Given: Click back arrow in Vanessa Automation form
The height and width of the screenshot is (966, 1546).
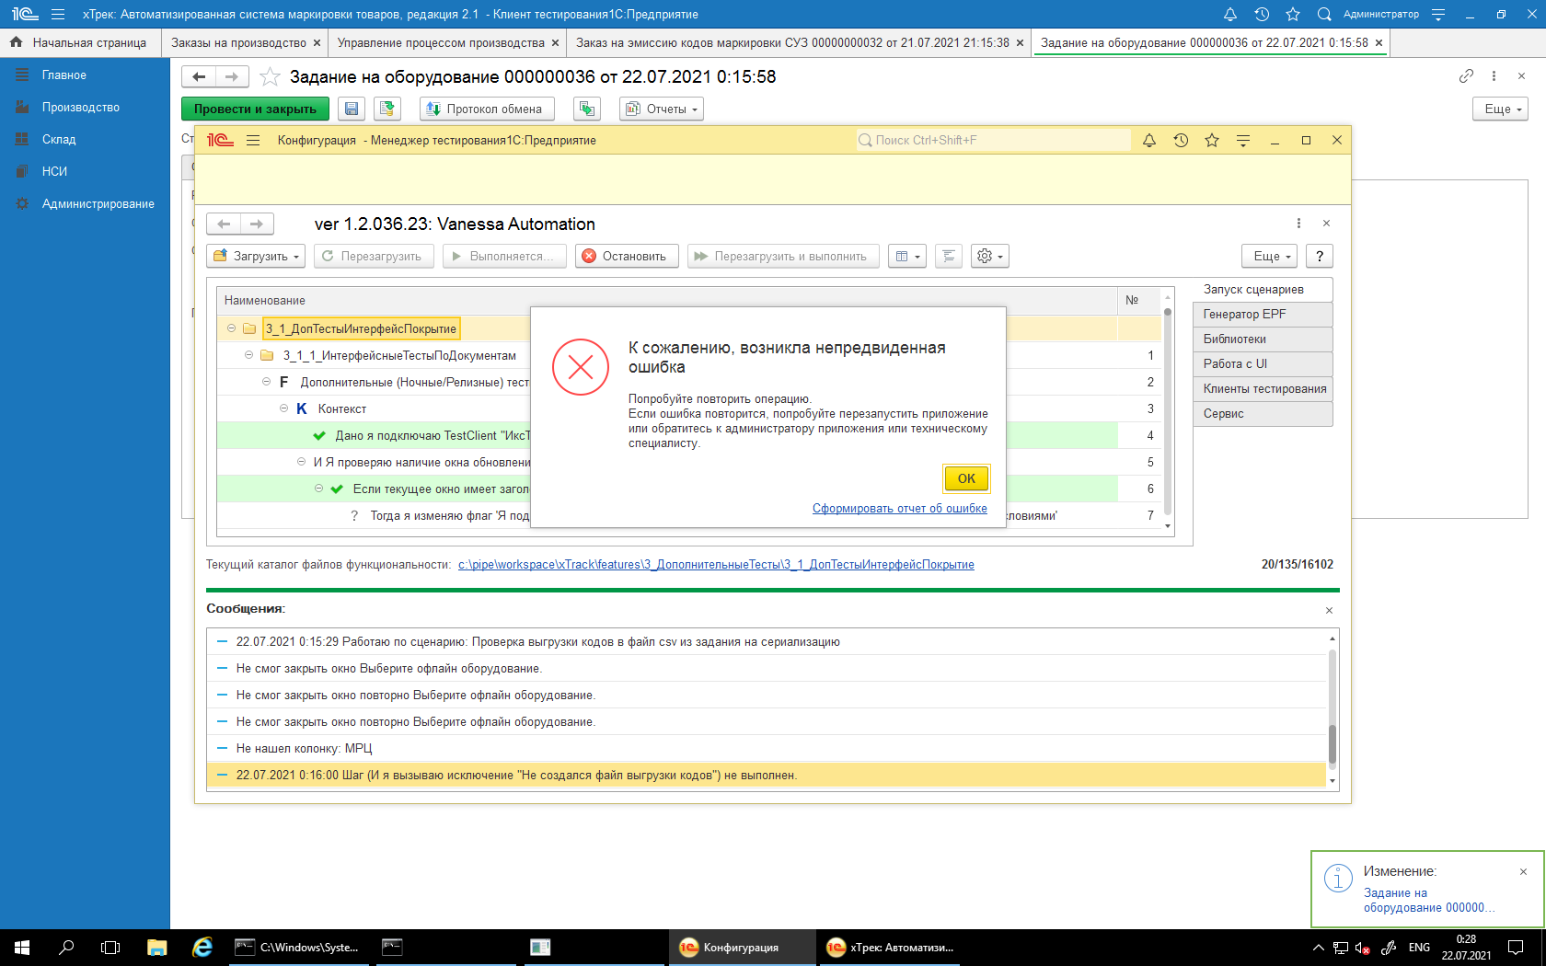Looking at the screenshot, I should (224, 224).
